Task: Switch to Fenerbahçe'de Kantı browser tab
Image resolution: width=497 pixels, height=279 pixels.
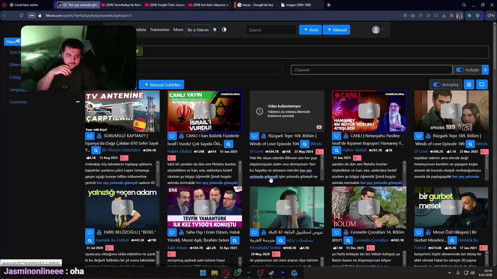Action: (121, 5)
